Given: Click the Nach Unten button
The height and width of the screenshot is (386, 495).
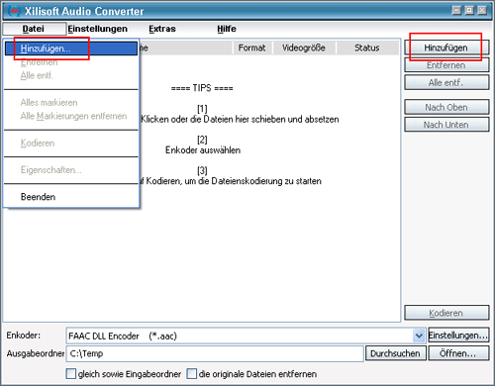Looking at the screenshot, I should click(x=446, y=125).
